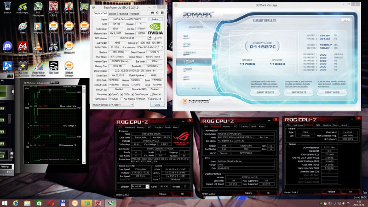This screenshot has width=368, height=207.
Task: Click the Close button in GPU-Z
Action: pos(157,105)
